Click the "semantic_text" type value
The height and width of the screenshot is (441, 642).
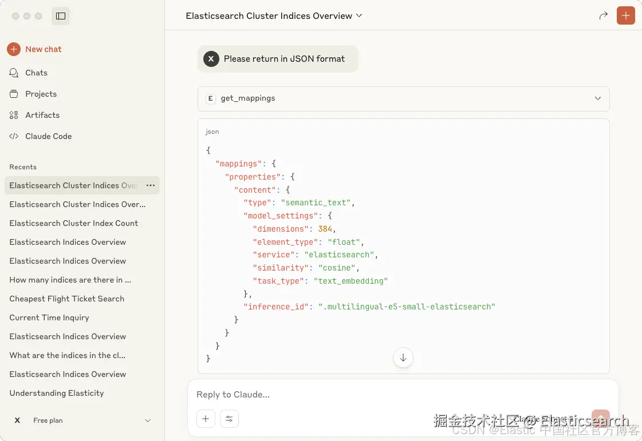click(316, 203)
